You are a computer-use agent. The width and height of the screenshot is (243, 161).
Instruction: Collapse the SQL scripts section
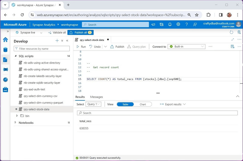pos(15,56)
